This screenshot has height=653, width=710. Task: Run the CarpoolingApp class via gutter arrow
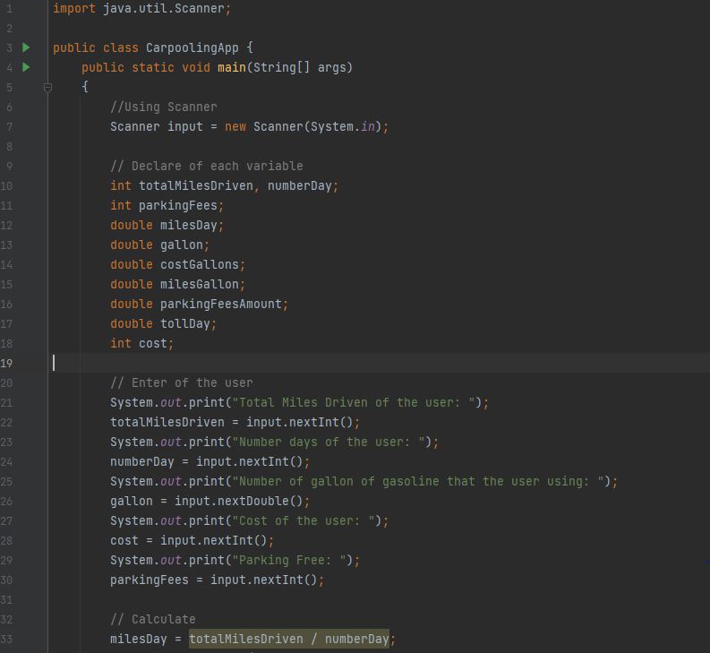26,47
